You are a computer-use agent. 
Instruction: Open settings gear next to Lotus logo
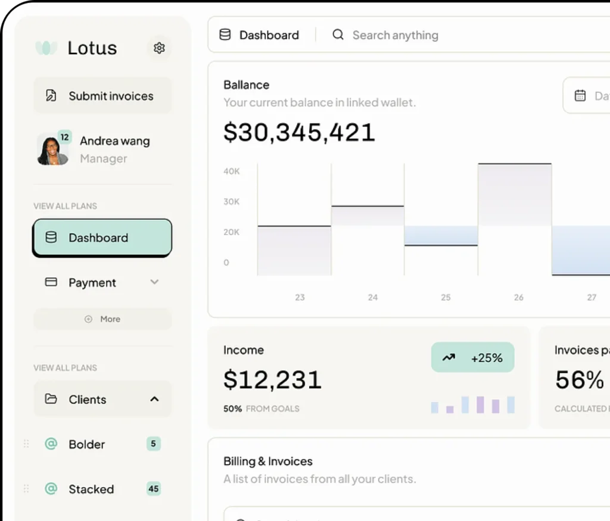(159, 48)
